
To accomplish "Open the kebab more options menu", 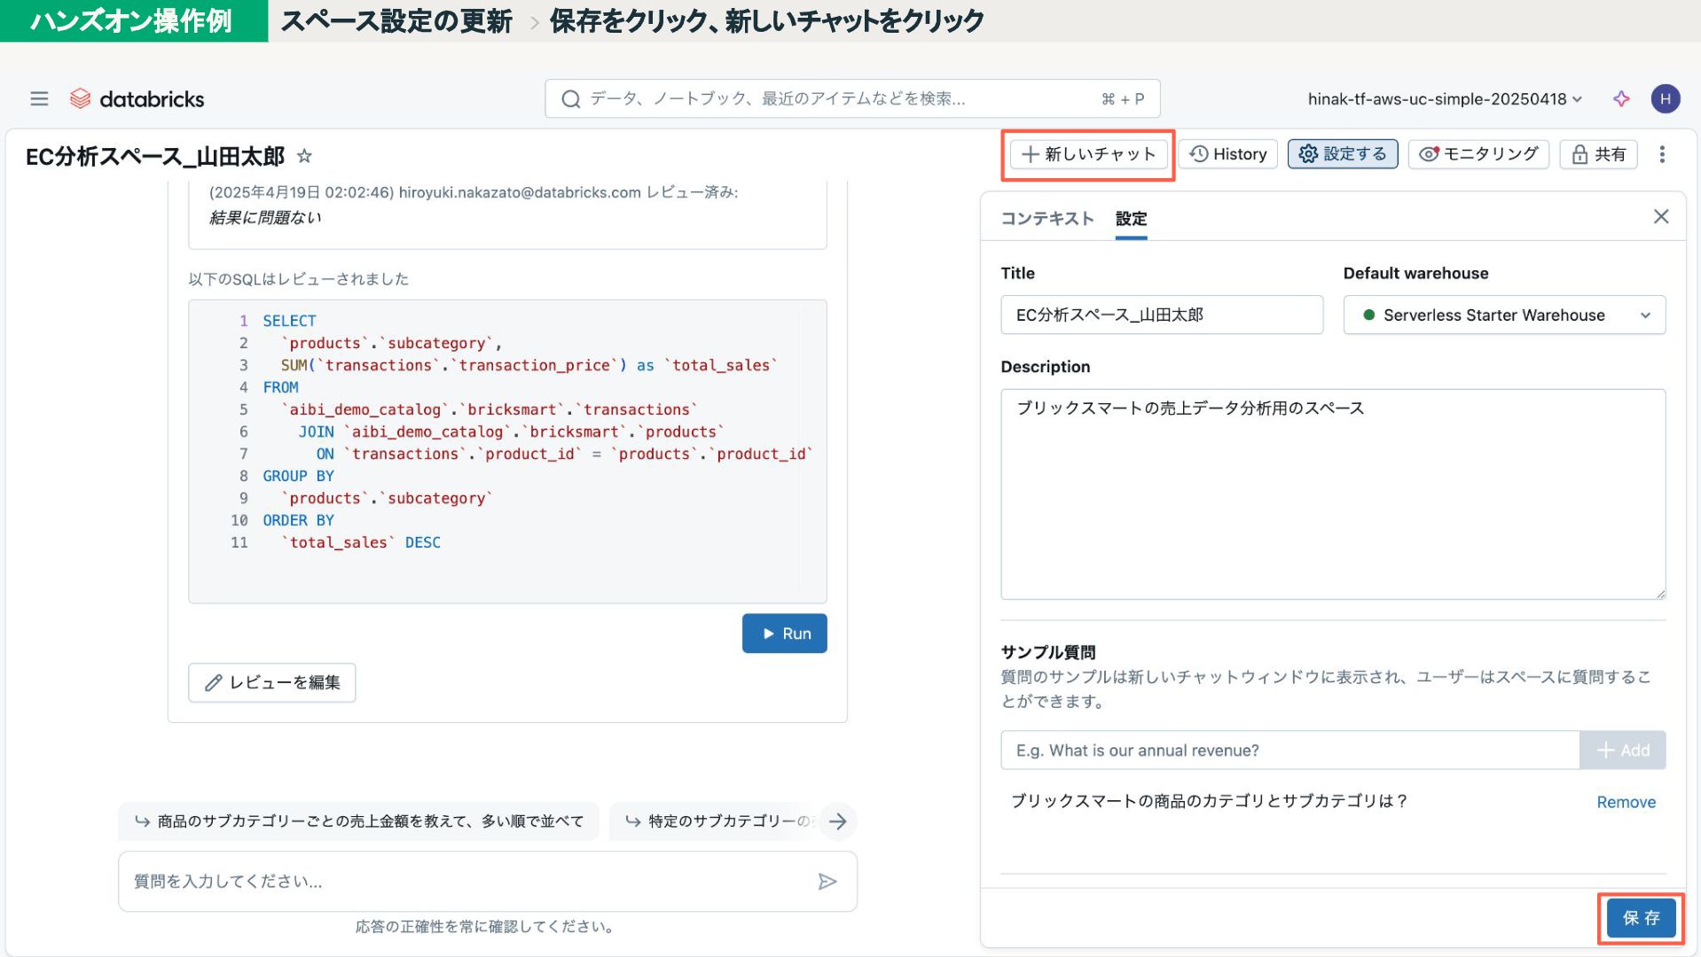I will 1662,154.
